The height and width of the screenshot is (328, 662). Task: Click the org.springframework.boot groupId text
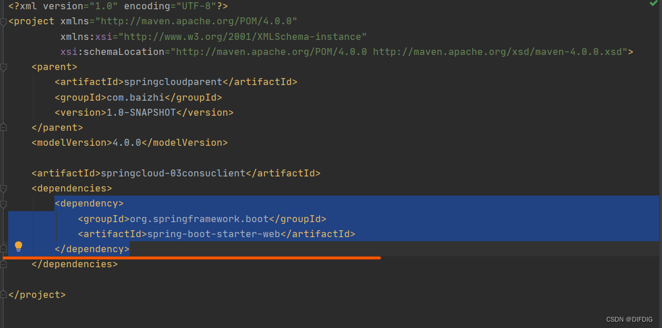pyautogui.click(x=199, y=219)
